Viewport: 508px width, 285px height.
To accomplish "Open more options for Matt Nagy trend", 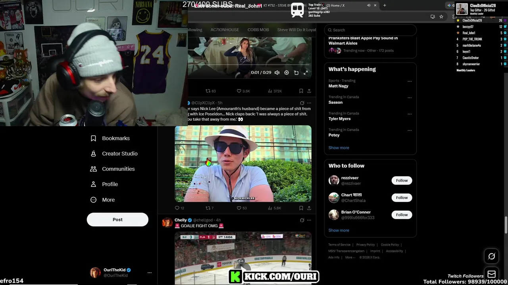I will [410, 81].
